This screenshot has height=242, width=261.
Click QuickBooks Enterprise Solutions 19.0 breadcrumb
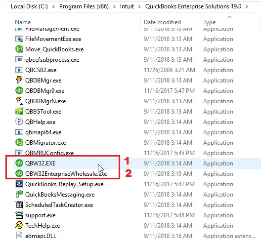(x=193, y=6)
